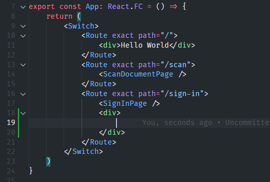
Task: Collapse the App function fold on line 7
Action: pyautogui.click(x=23, y=7)
